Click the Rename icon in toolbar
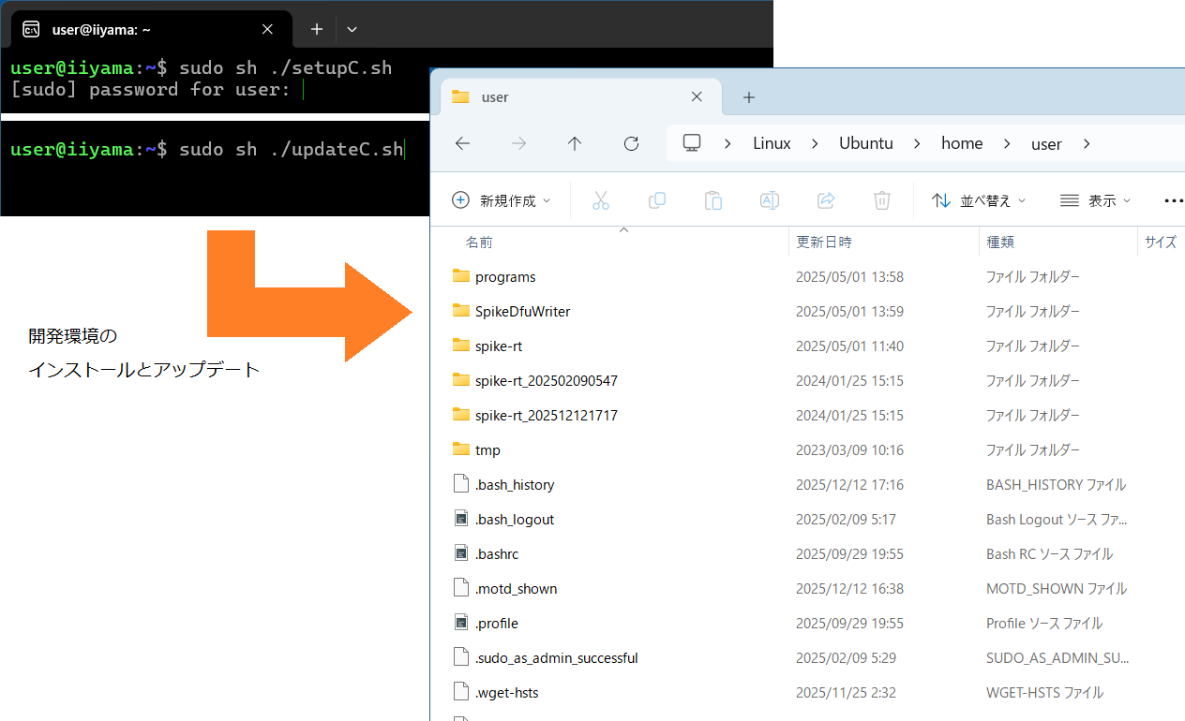 click(770, 200)
